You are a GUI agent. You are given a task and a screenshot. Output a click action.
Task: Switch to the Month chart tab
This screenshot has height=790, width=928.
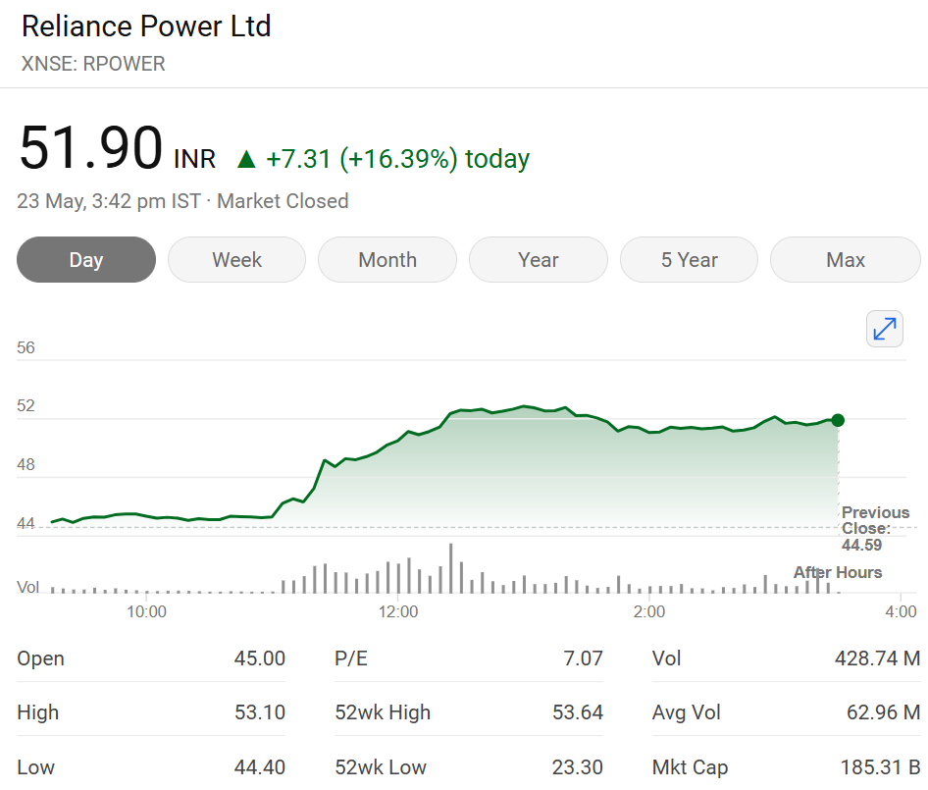387,259
